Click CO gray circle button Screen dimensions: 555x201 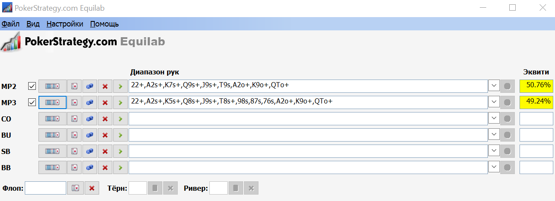pyautogui.click(x=508, y=119)
